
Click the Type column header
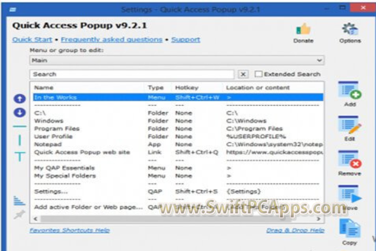coord(156,88)
